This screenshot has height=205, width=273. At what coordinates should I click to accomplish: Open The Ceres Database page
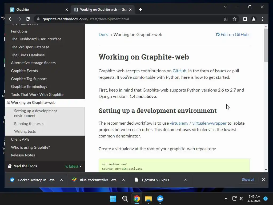[x=28, y=55]
